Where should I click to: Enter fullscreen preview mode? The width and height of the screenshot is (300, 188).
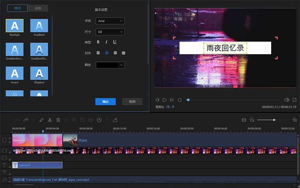tap(294, 100)
